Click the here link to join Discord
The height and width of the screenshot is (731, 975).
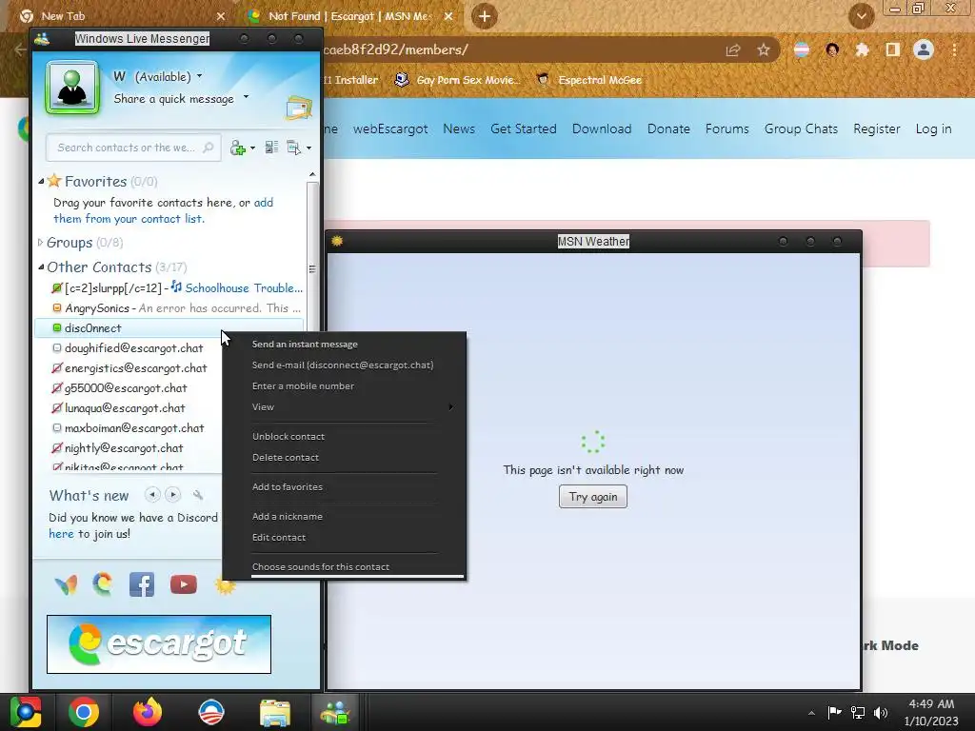tap(61, 533)
